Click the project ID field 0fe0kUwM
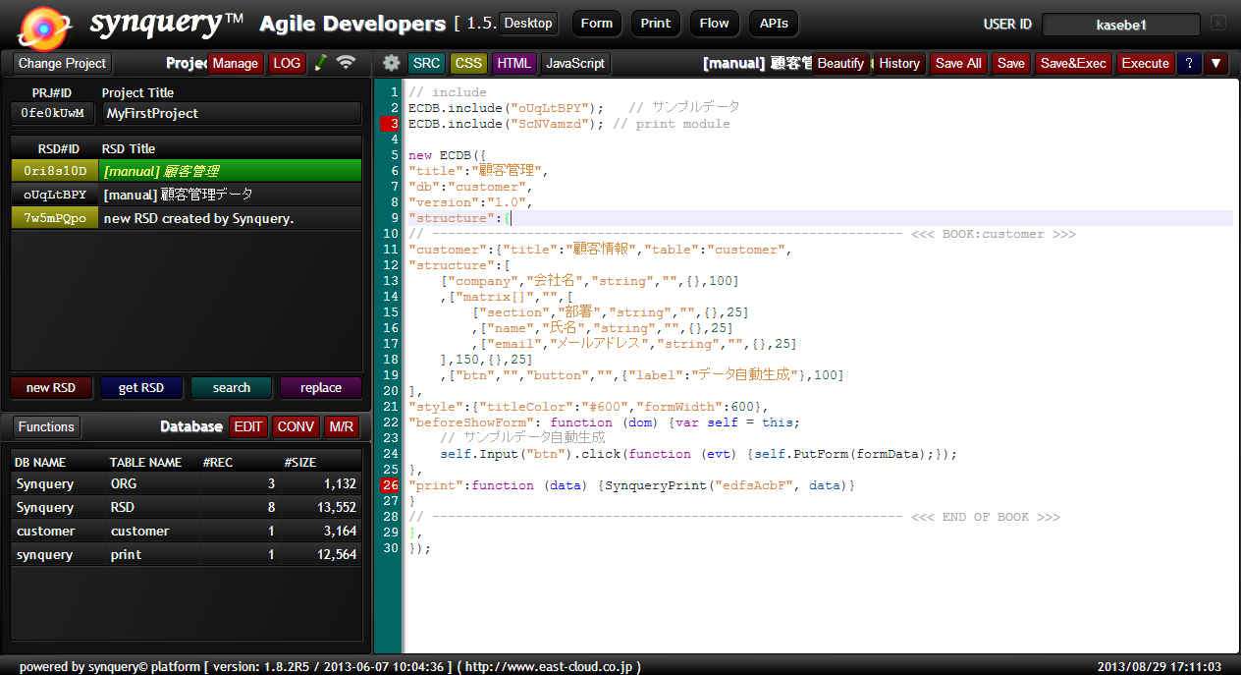This screenshot has height=675, width=1241. [53, 113]
